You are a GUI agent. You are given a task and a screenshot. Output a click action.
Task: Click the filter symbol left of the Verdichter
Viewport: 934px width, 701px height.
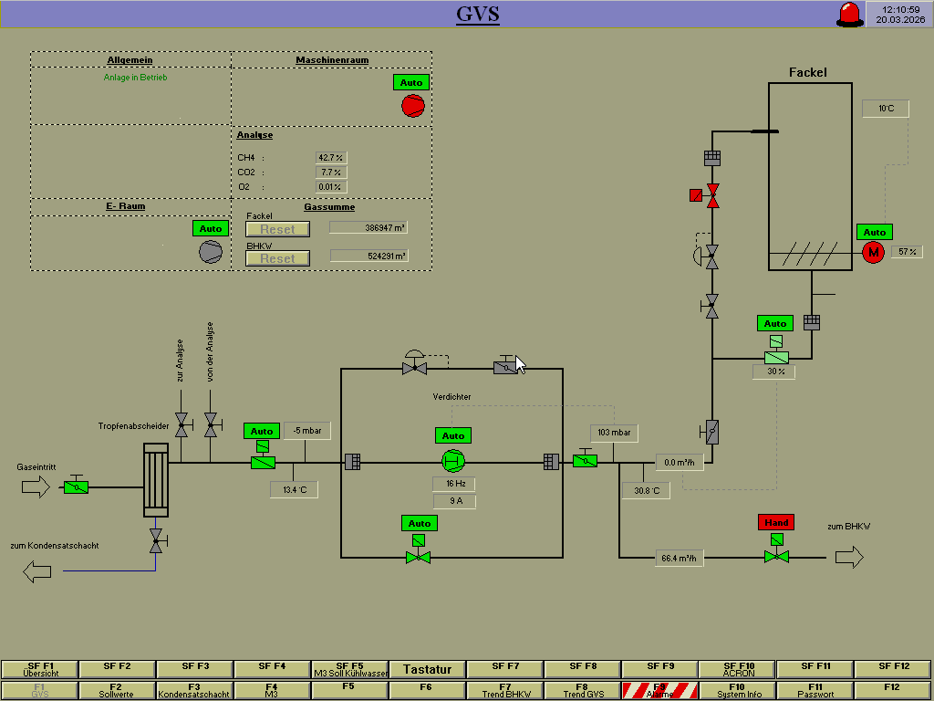click(x=353, y=461)
